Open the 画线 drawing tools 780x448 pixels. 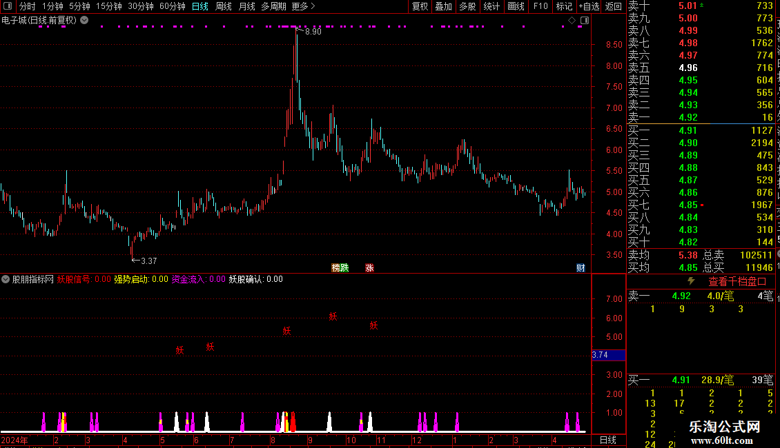(x=516, y=6)
